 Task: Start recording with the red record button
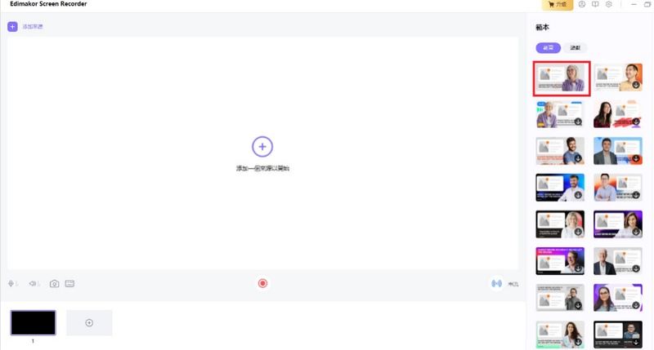pos(262,283)
